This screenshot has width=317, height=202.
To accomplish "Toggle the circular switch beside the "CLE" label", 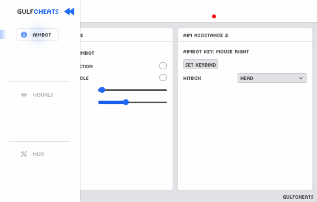I will click(x=163, y=78).
